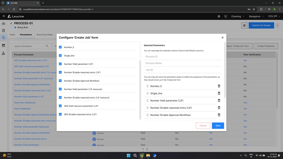Open the hierarchy icon in left sidebar

[3, 53]
